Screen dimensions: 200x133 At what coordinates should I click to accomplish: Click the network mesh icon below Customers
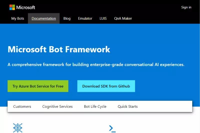[18, 128]
